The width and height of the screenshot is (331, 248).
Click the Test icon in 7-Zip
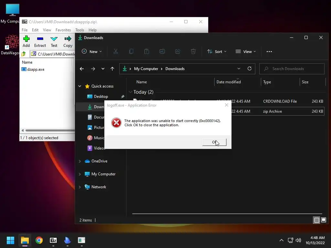54,41
